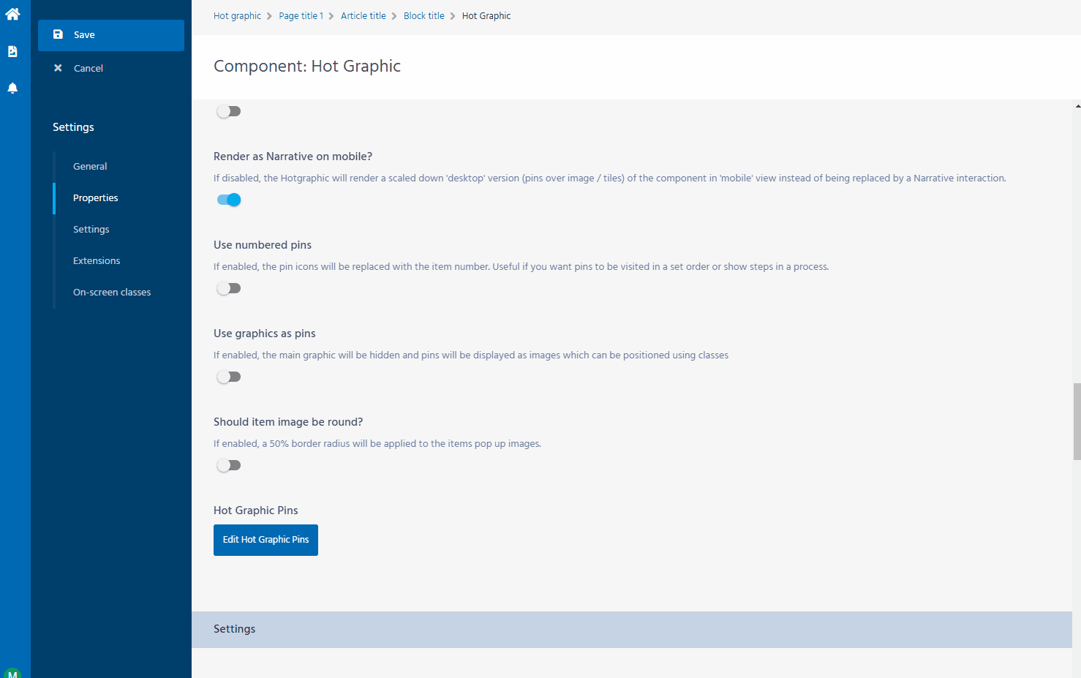This screenshot has width=1081, height=678.
Task: Click the notifications bell icon
Action: coord(12,87)
